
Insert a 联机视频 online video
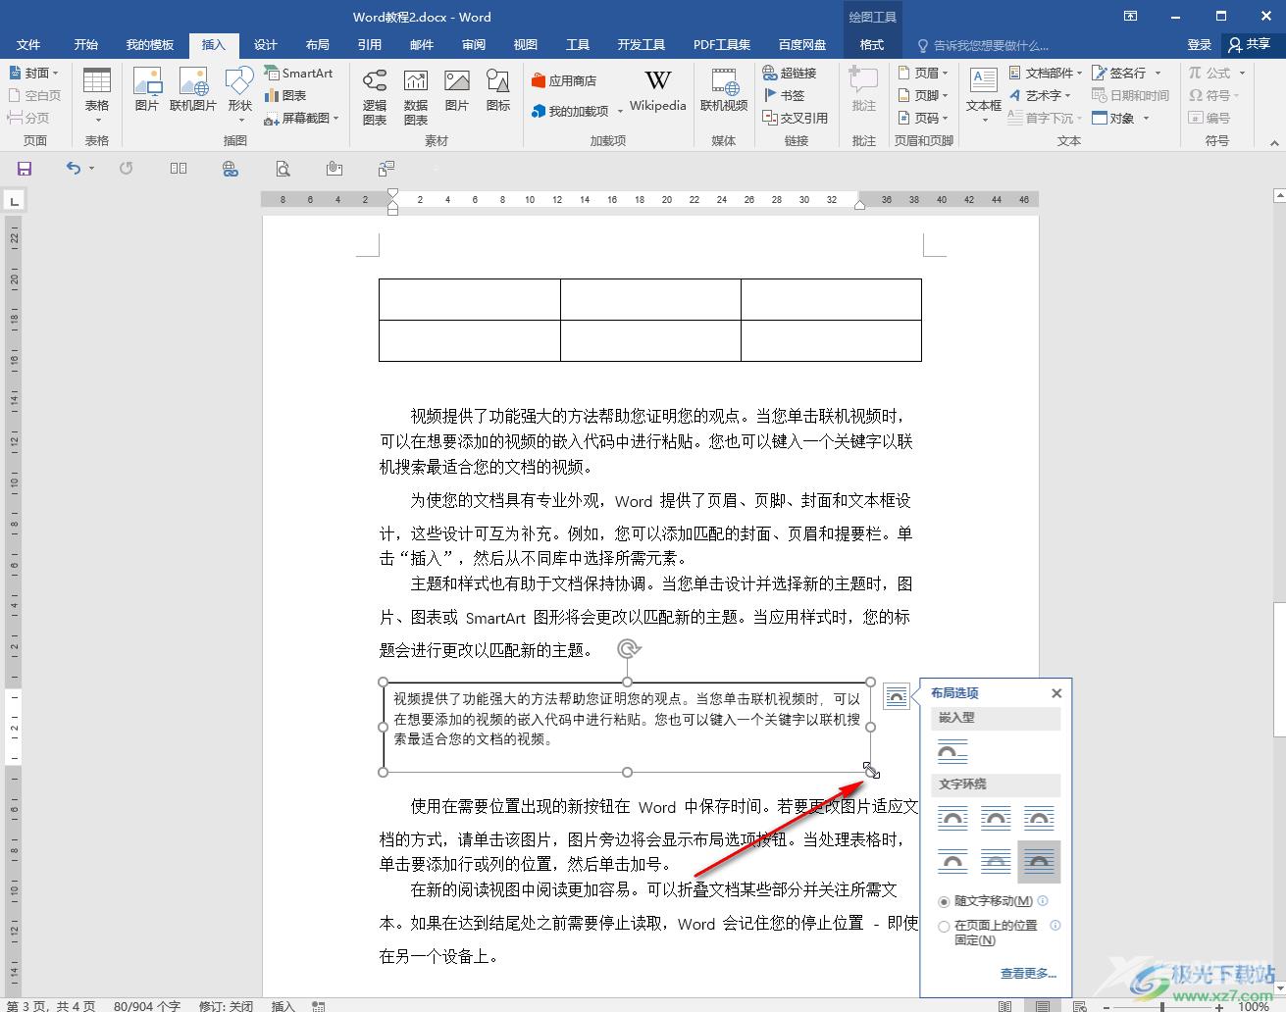click(x=724, y=90)
